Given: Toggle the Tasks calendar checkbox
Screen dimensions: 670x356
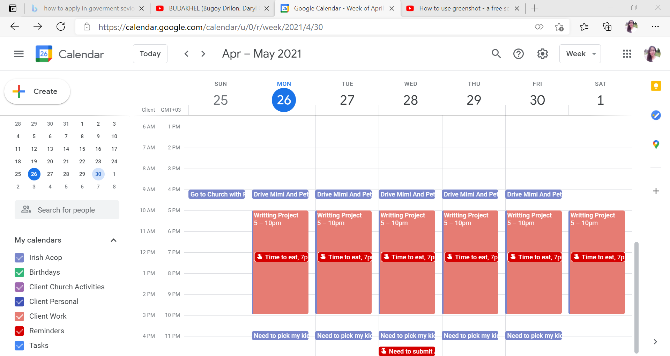Looking at the screenshot, I should coord(20,346).
